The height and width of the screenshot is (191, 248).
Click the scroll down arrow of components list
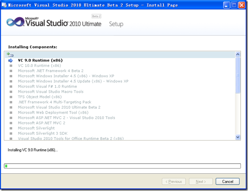238,137
